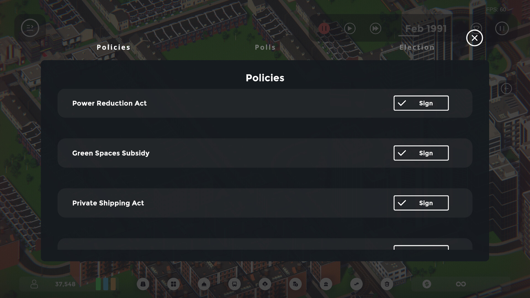
Task: Click the dollar sign money icon
Action: pyautogui.click(x=427, y=284)
